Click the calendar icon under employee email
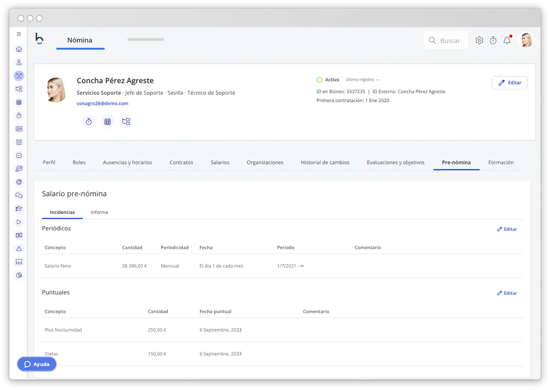Viewport: 550px width, 390px height. point(107,122)
